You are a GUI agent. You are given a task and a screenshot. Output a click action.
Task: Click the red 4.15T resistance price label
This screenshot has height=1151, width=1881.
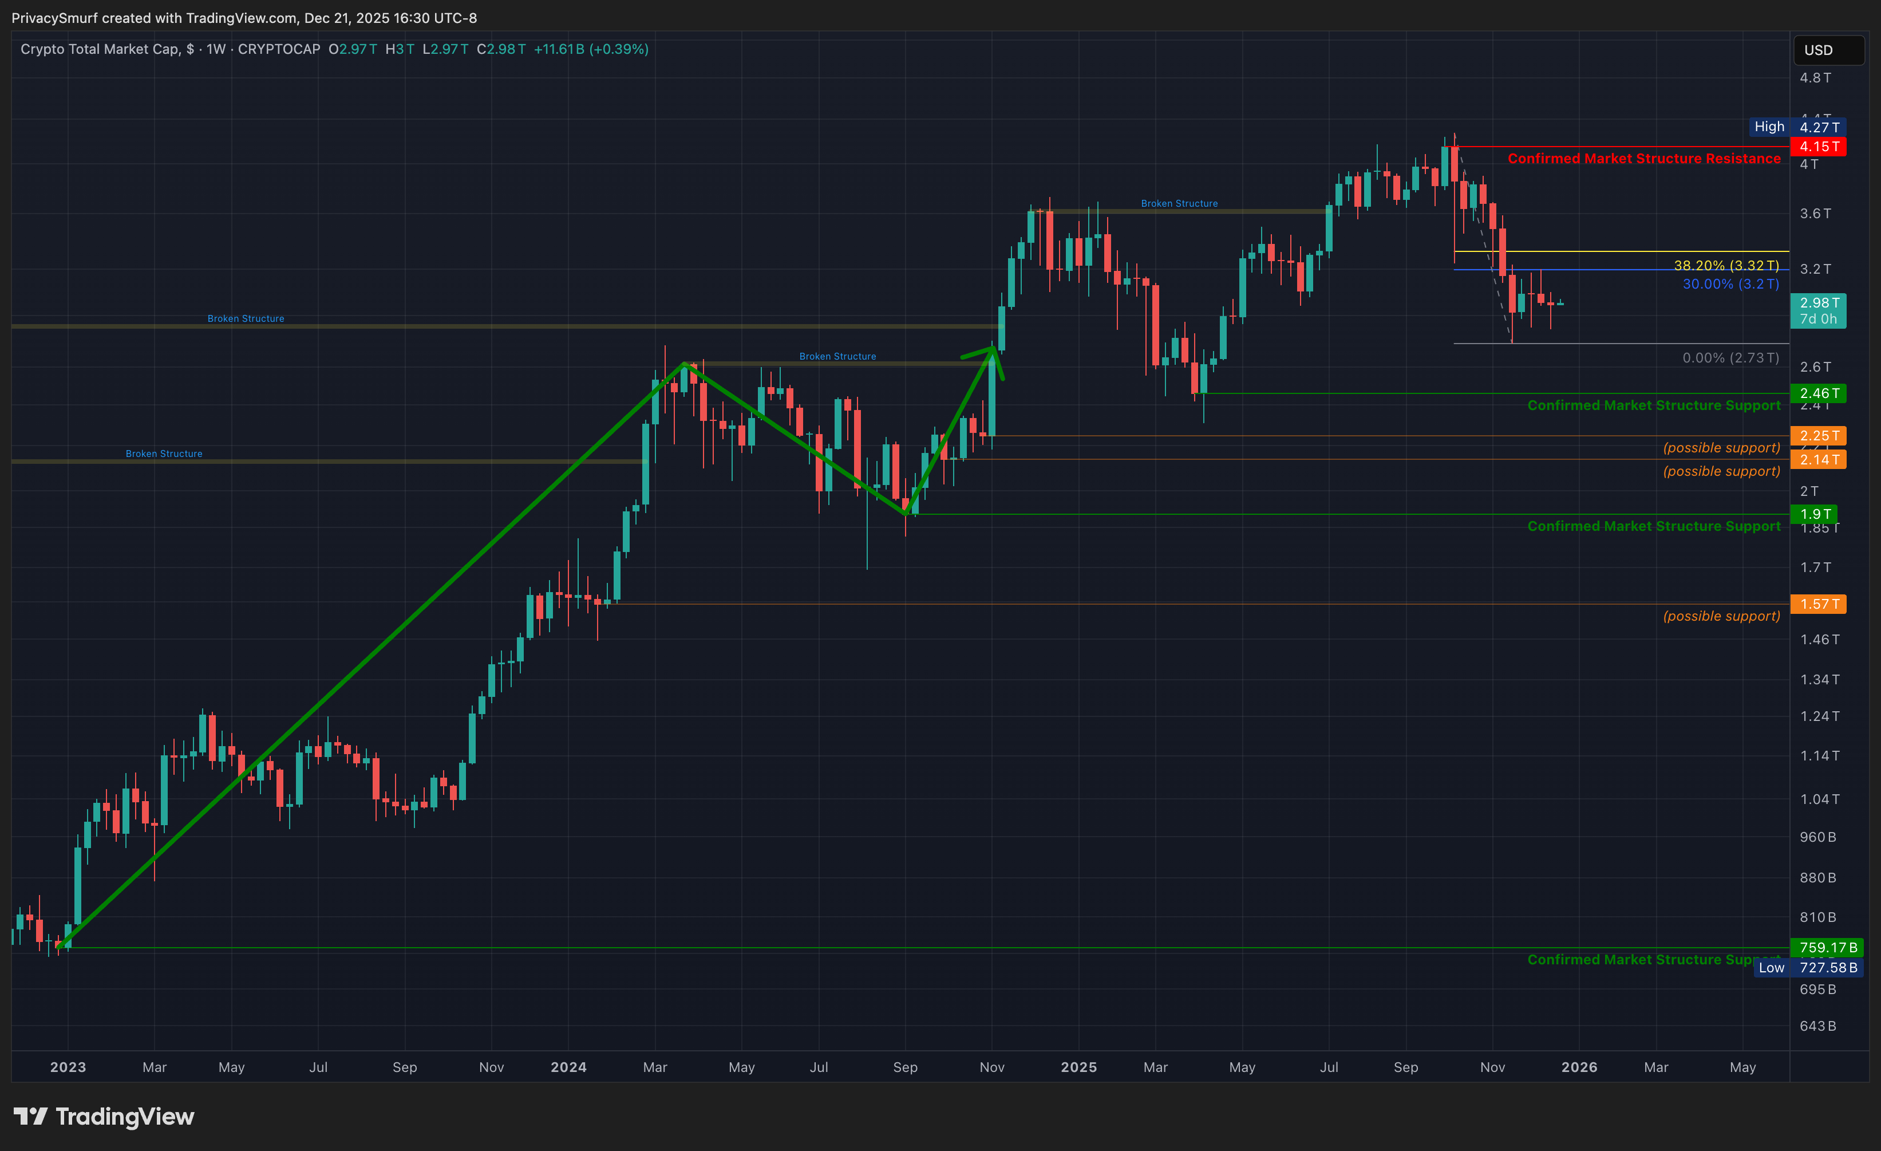(1819, 146)
